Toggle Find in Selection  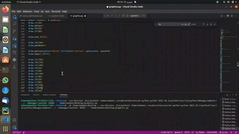pyautogui.click(x=211, y=24)
